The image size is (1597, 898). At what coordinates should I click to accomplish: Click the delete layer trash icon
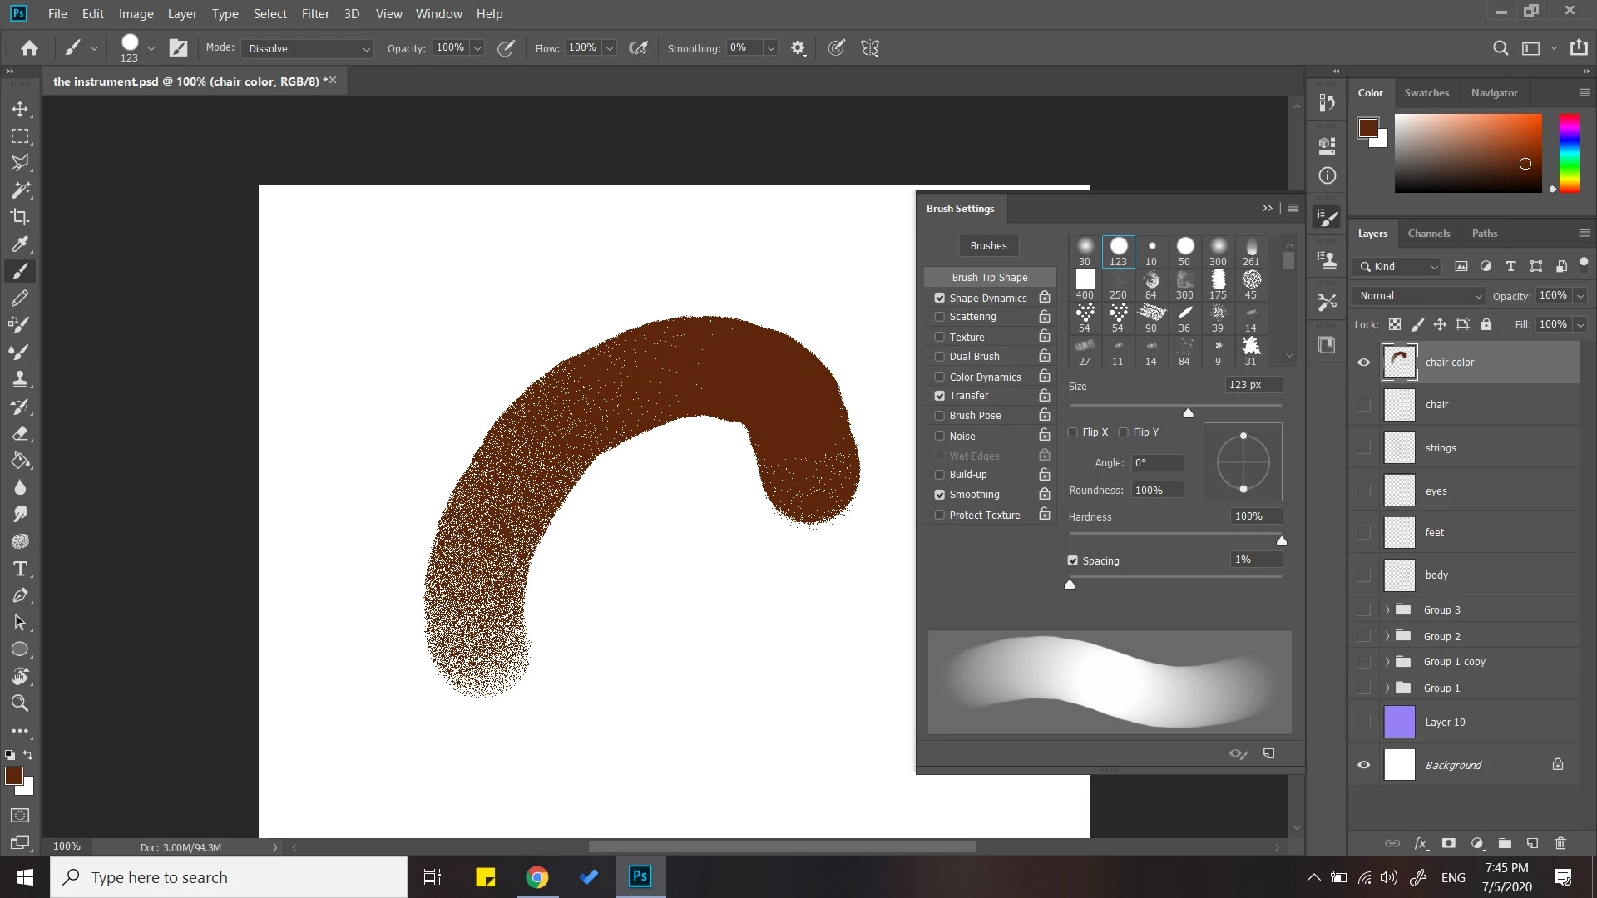(1560, 843)
